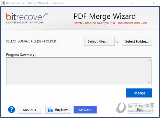The width and height of the screenshot is (160, 118).
Task: Open the About Us dialog
Action: (30, 110)
